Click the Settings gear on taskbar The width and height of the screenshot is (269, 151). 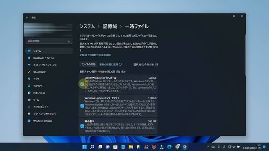click(x=185, y=147)
